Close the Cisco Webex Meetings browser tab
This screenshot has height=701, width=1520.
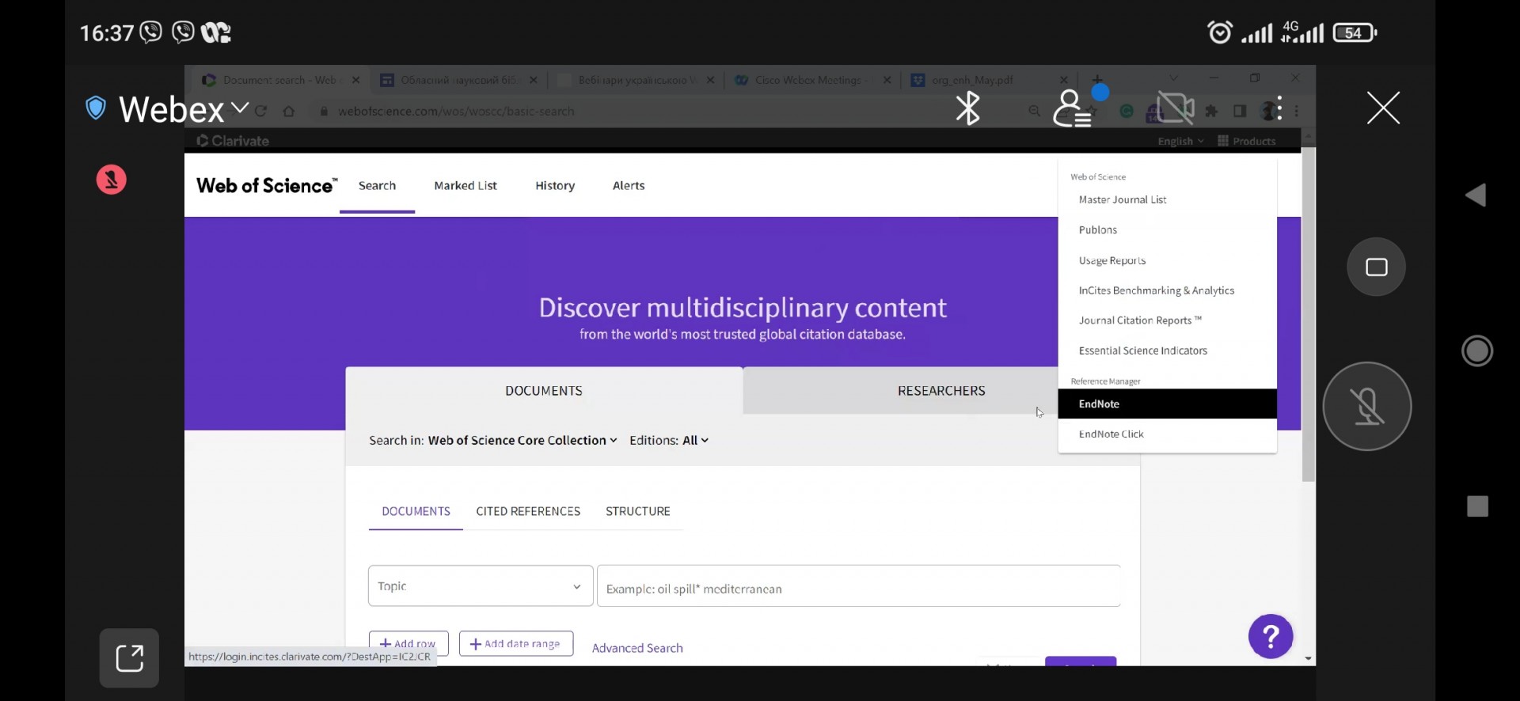pyautogui.click(x=887, y=80)
